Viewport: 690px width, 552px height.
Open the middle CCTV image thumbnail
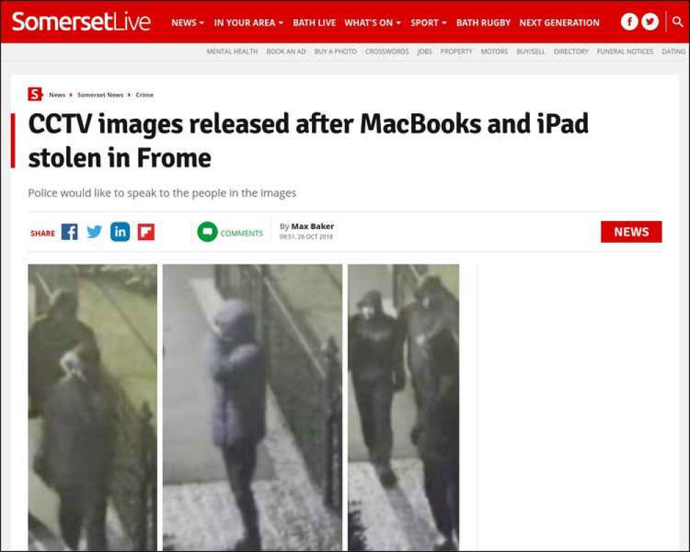[x=252, y=407]
